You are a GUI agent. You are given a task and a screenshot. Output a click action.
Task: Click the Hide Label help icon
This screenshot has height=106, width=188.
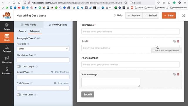tap(35, 95)
